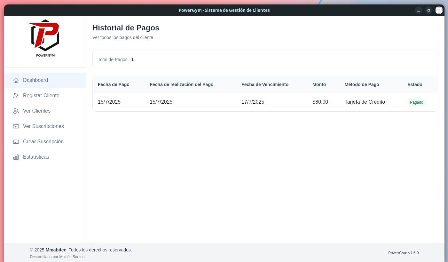This screenshot has width=448, height=262.
Task: Go to Registar Cliente page
Action: coord(45,96)
